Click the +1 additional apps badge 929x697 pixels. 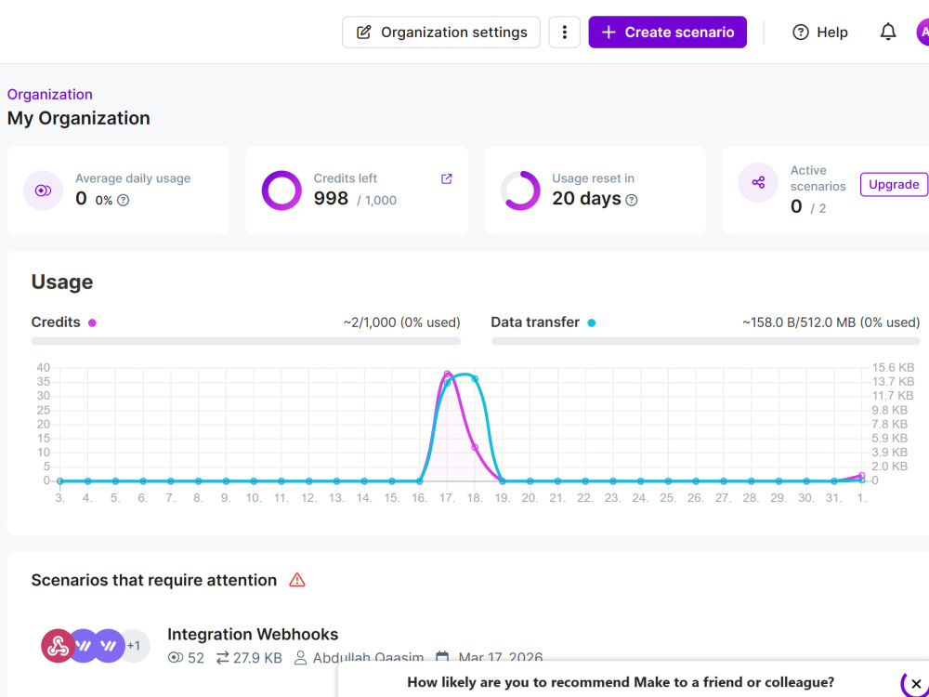pyautogui.click(x=134, y=646)
